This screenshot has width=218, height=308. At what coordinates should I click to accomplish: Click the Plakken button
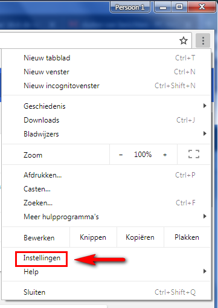point(187,237)
